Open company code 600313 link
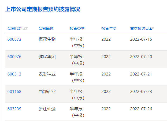Screen dimensions: 167x121 14,74
